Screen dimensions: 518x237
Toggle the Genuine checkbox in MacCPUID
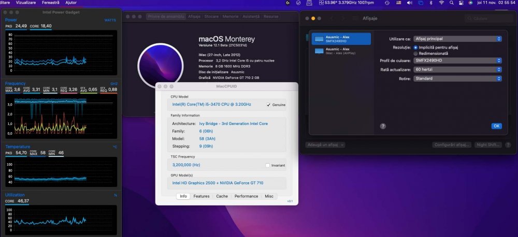[x=268, y=105]
